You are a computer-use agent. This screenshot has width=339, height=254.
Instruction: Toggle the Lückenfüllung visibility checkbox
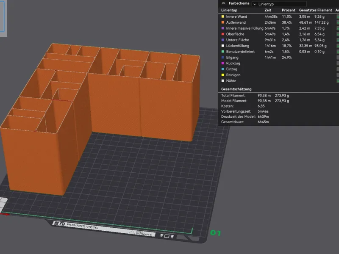click(x=338, y=46)
